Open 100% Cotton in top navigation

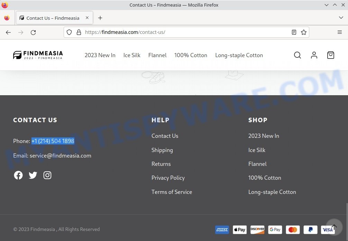pyautogui.click(x=191, y=55)
